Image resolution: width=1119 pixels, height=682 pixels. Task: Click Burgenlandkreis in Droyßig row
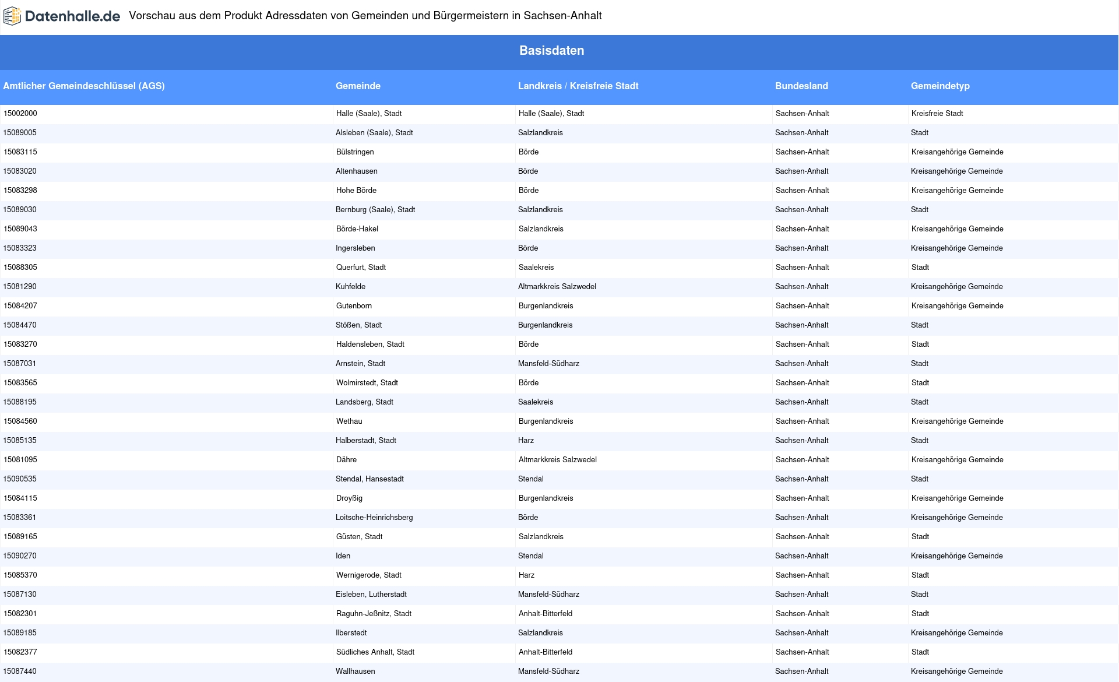click(546, 498)
